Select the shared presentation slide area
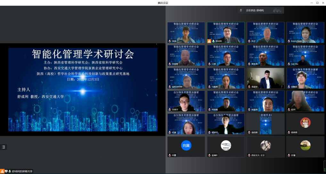Screen dimensions: 326x174 pos(83,89)
